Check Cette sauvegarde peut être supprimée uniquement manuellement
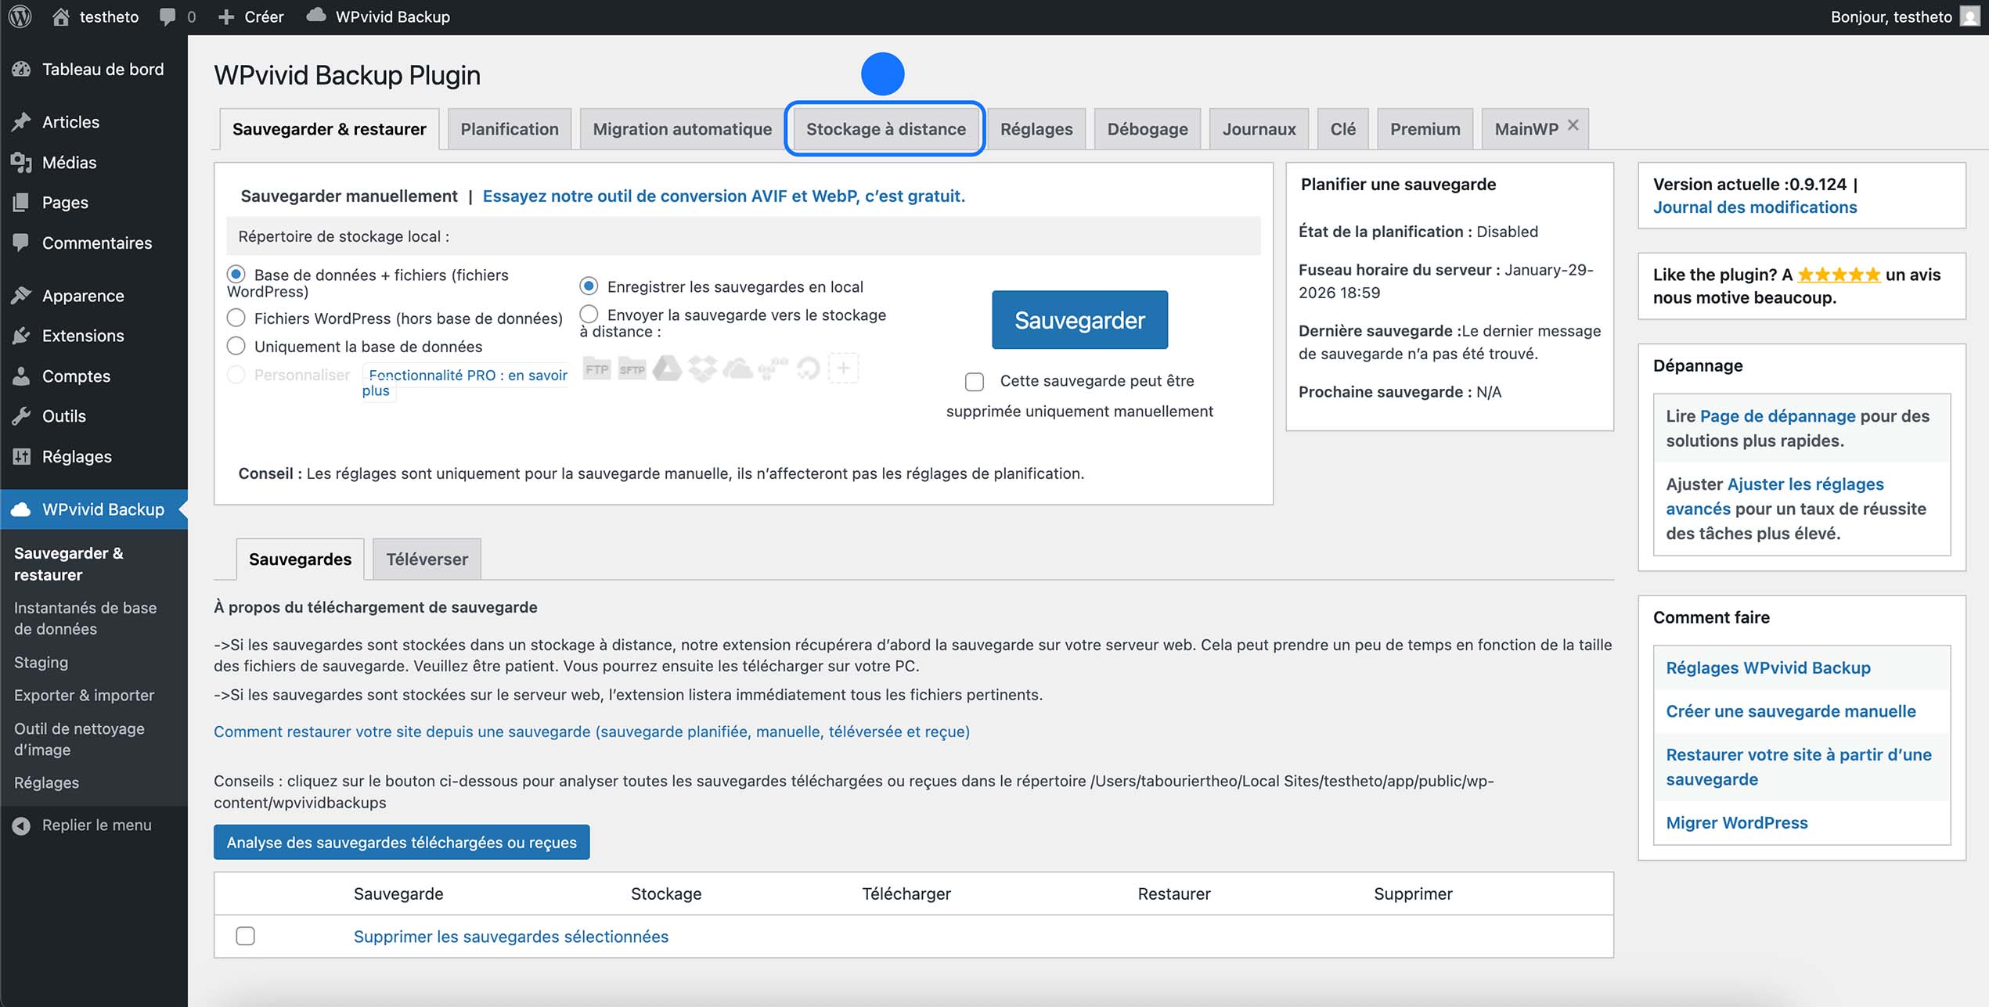This screenshot has height=1007, width=1989. click(x=974, y=382)
